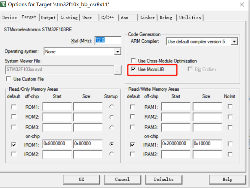Select the Target tab

(29, 17)
